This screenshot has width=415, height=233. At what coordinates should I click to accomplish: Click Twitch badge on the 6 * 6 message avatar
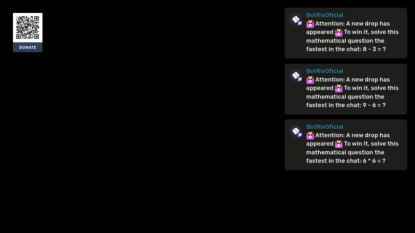[x=300, y=135]
